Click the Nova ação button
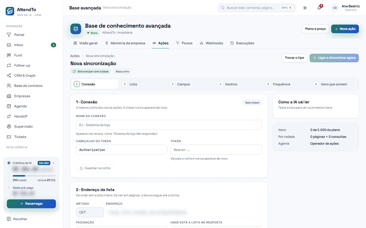366x228 pixels. pos(345,29)
